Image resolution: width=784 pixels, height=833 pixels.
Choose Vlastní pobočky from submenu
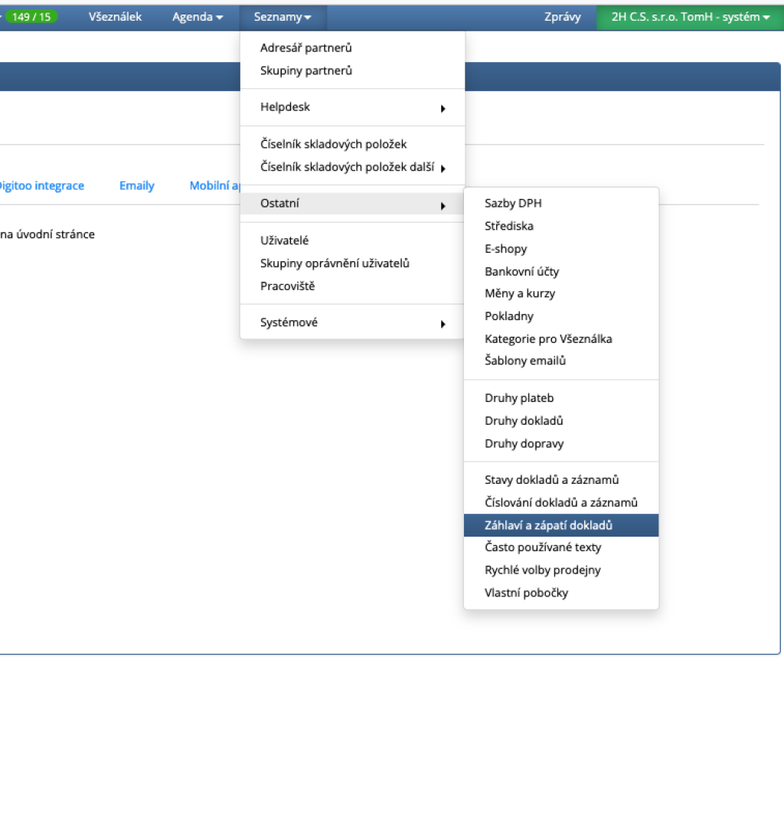pyautogui.click(x=526, y=593)
